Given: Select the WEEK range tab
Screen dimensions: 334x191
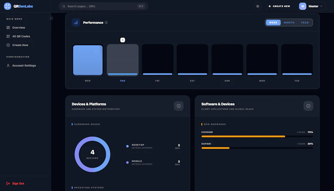Looking at the screenshot, I should (273, 23).
